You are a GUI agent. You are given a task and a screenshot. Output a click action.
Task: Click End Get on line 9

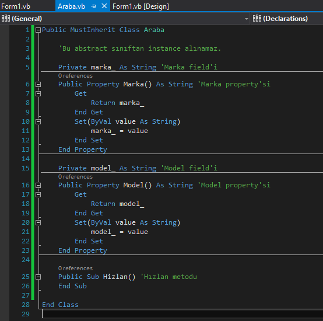tap(89, 112)
